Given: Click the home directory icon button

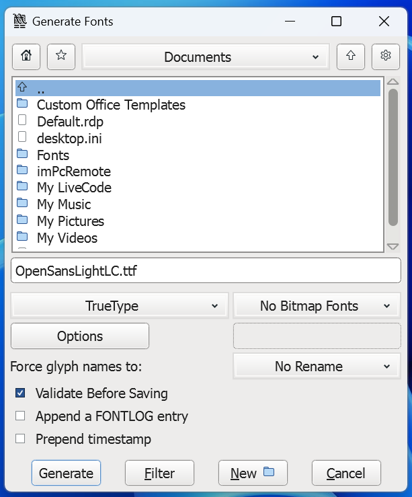Looking at the screenshot, I should click(x=26, y=57).
